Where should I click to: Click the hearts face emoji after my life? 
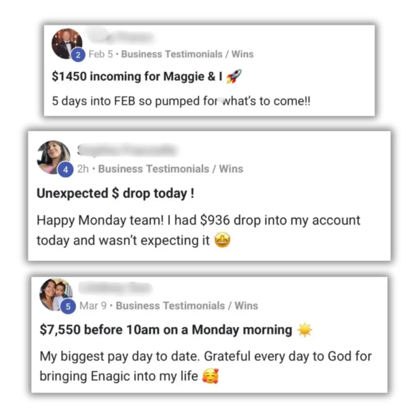211,376
